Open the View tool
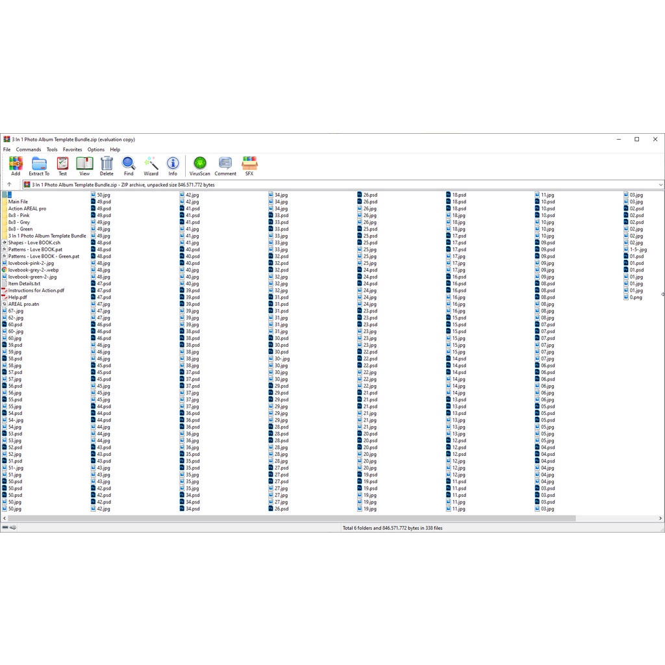Image resolution: width=665 pixels, height=665 pixels. (84, 166)
